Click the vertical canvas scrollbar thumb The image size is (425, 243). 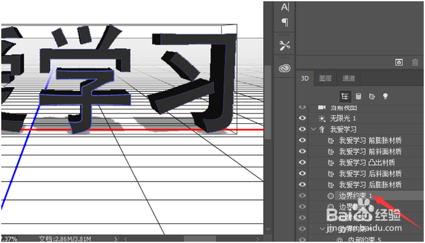[x=268, y=102]
